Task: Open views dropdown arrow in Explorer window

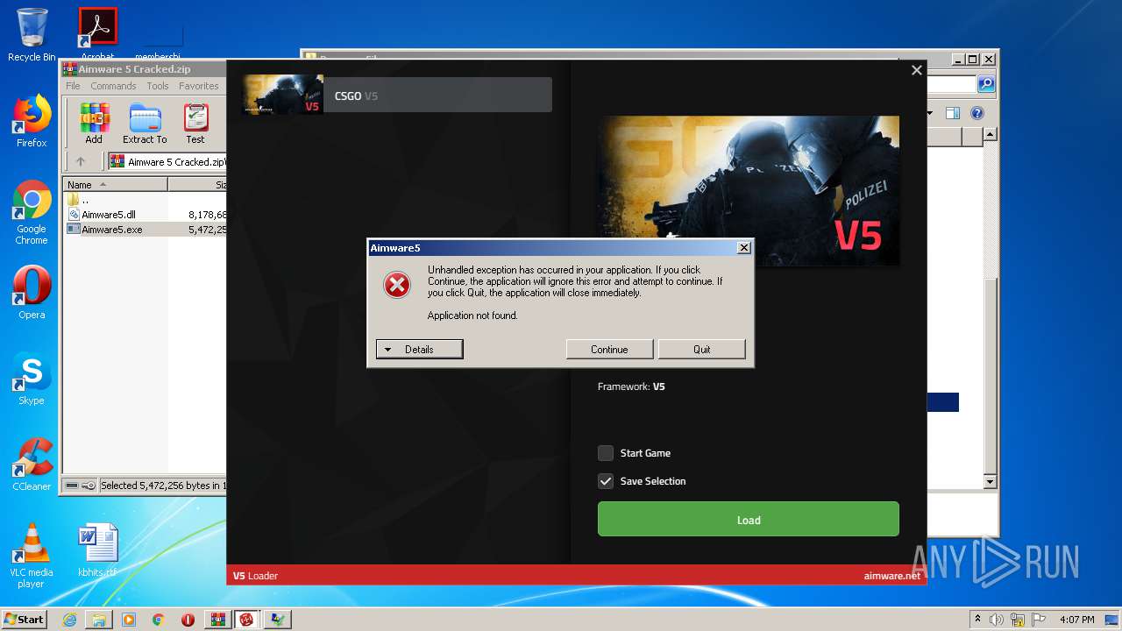Action: pos(930,113)
